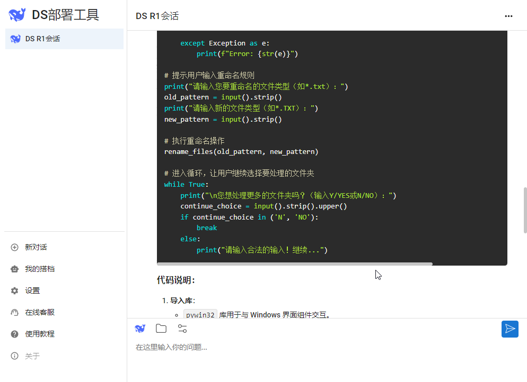This screenshot has height=382, width=527.
Task: Click the 'except Exception as e:' code line
Action: coord(225,43)
